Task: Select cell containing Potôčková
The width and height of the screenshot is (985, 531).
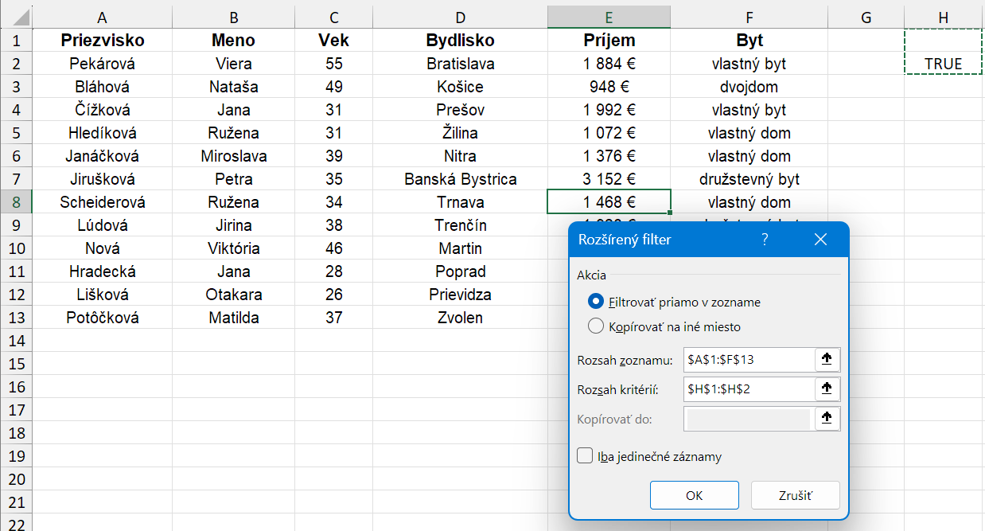Action: 102,318
